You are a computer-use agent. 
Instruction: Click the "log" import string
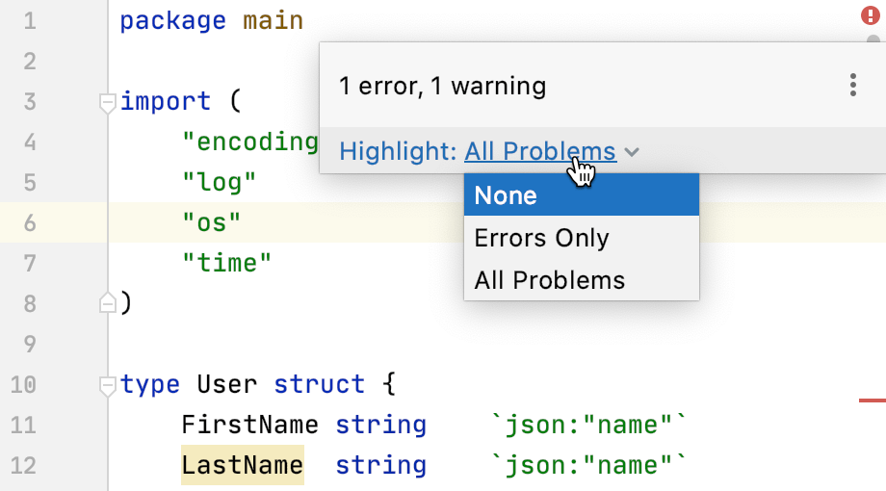[x=219, y=182]
